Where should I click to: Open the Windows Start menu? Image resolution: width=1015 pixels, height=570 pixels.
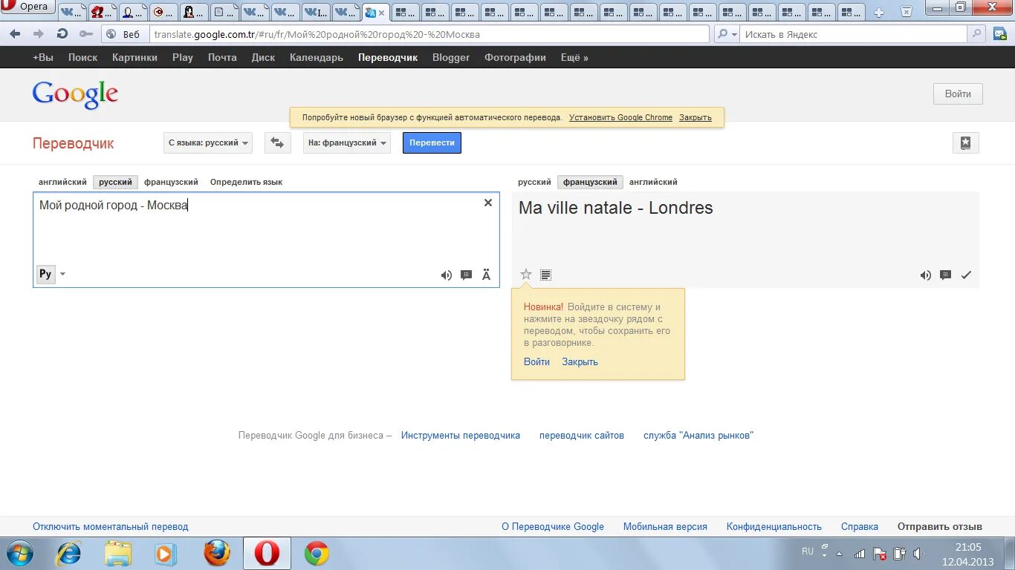coord(19,554)
